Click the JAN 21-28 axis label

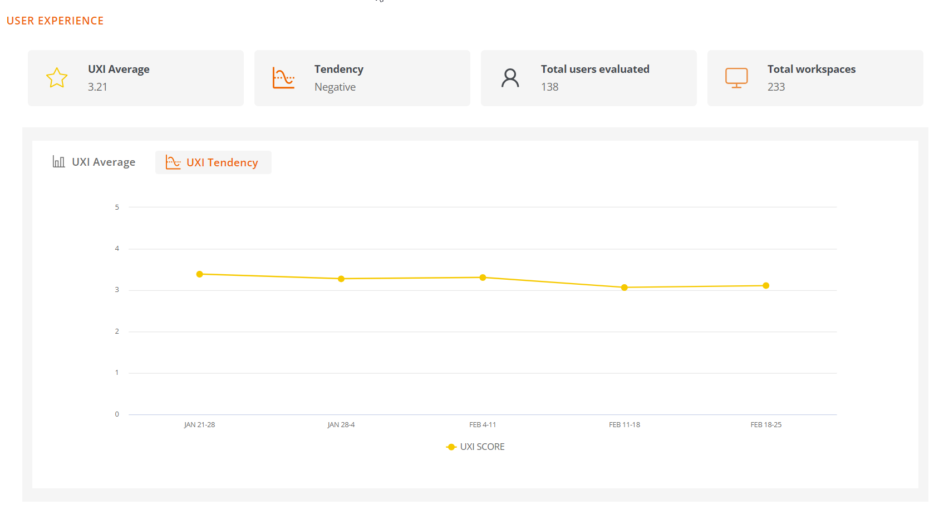click(199, 424)
